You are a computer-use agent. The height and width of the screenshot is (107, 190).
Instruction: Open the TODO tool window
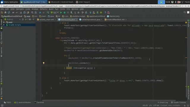7,103
